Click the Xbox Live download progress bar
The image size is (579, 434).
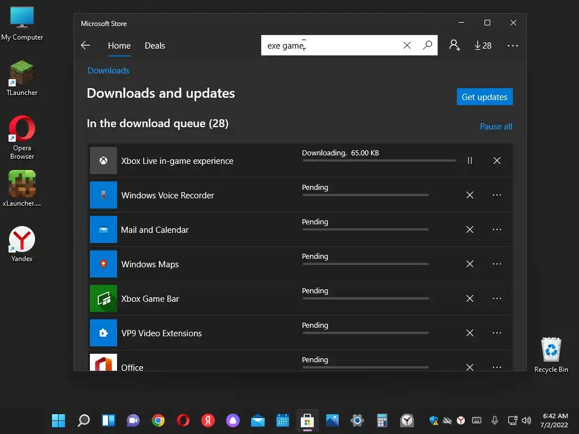pyautogui.click(x=379, y=160)
